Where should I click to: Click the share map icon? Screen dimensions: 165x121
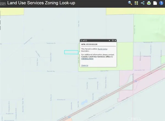143,3
